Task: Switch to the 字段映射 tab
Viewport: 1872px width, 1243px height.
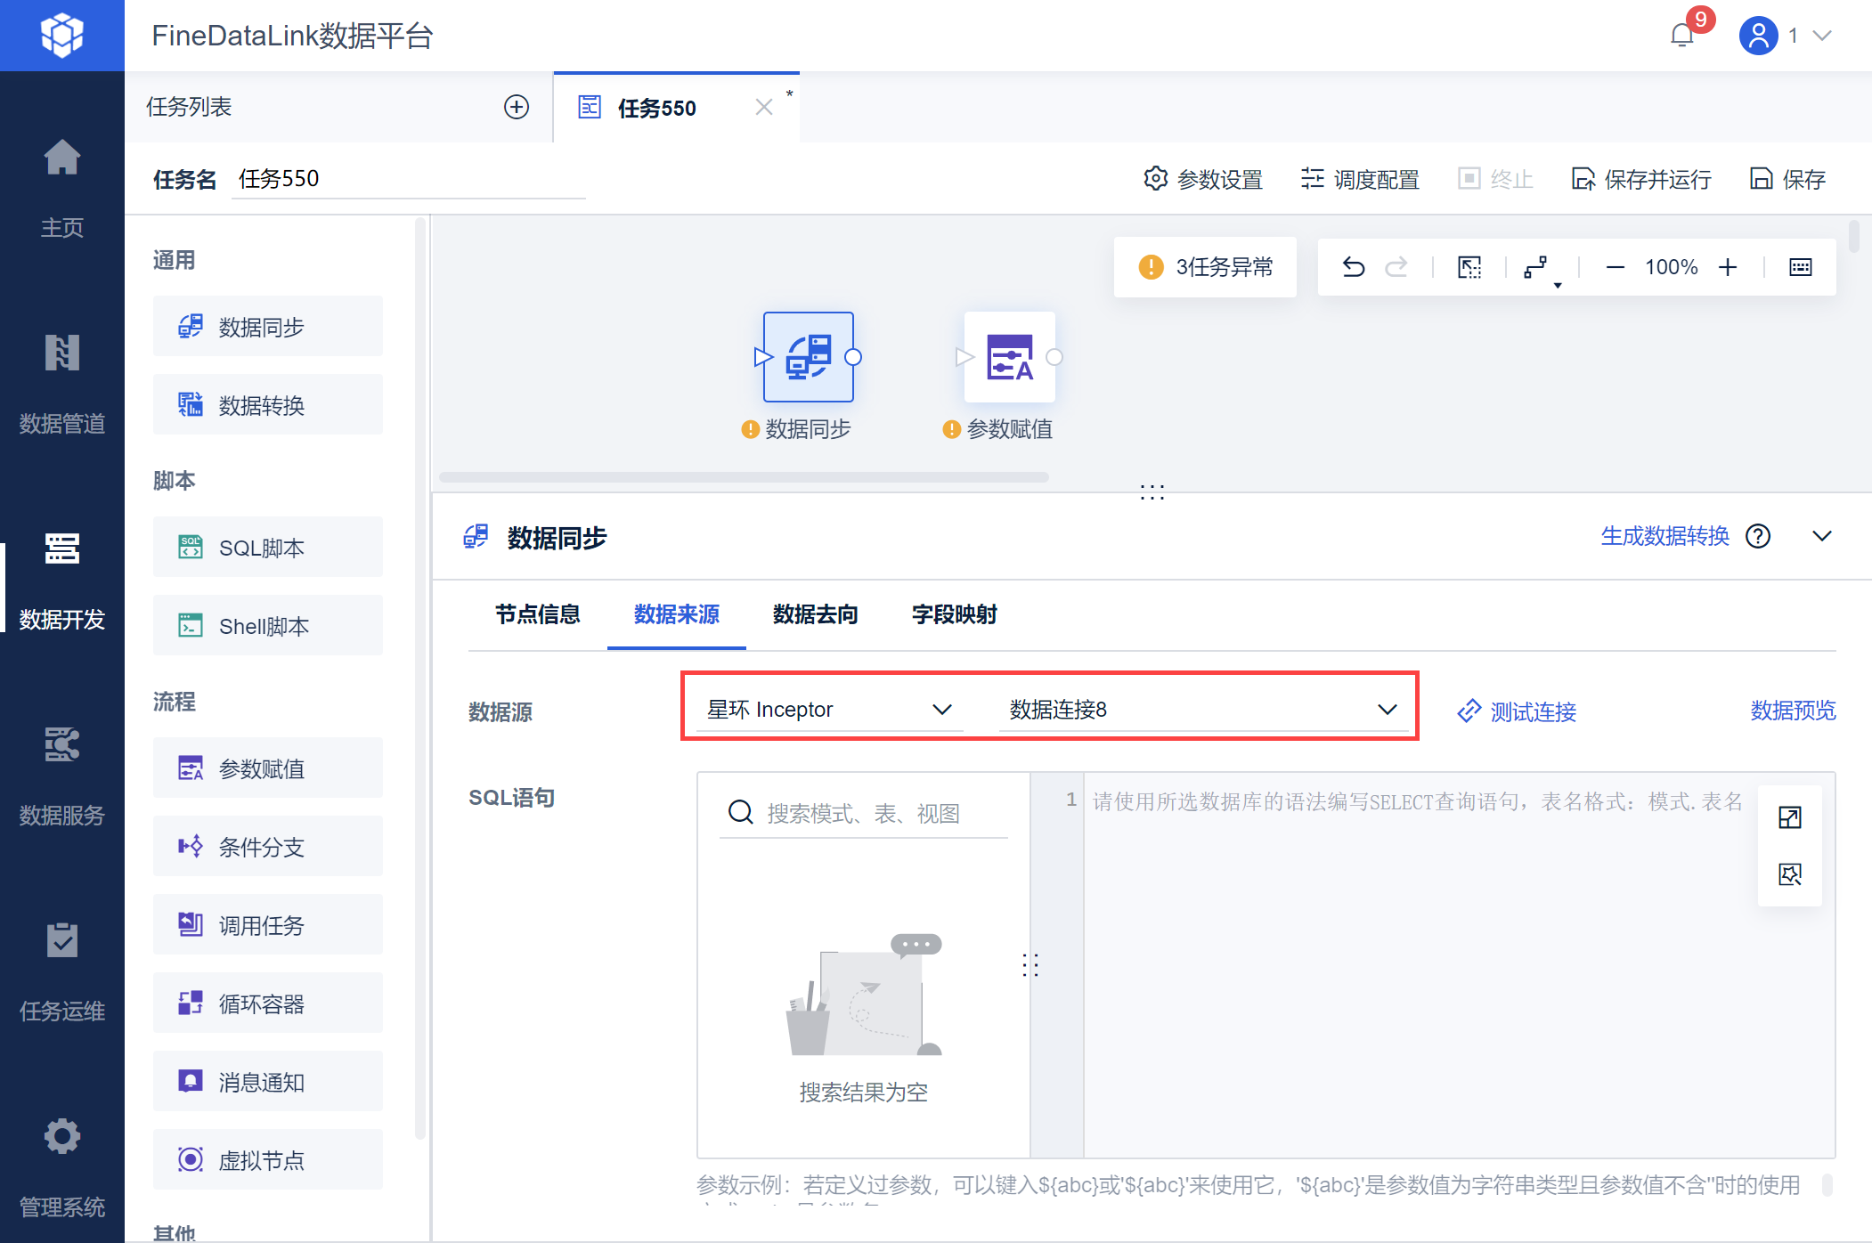Action: pyautogui.click(x=954, y=614)
